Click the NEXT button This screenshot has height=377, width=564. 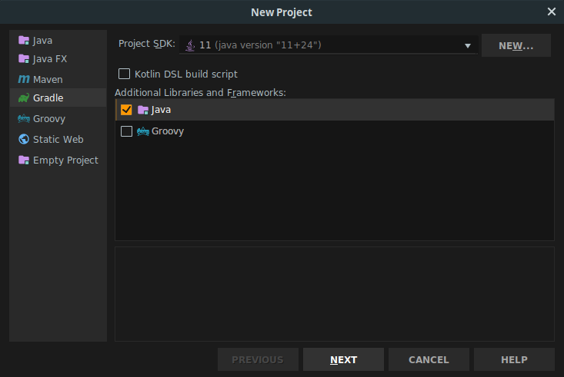coord(343,359)
